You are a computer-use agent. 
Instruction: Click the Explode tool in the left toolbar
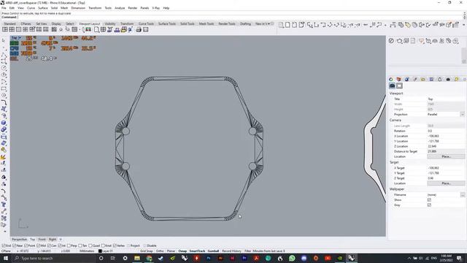click(x=4, y=157)
